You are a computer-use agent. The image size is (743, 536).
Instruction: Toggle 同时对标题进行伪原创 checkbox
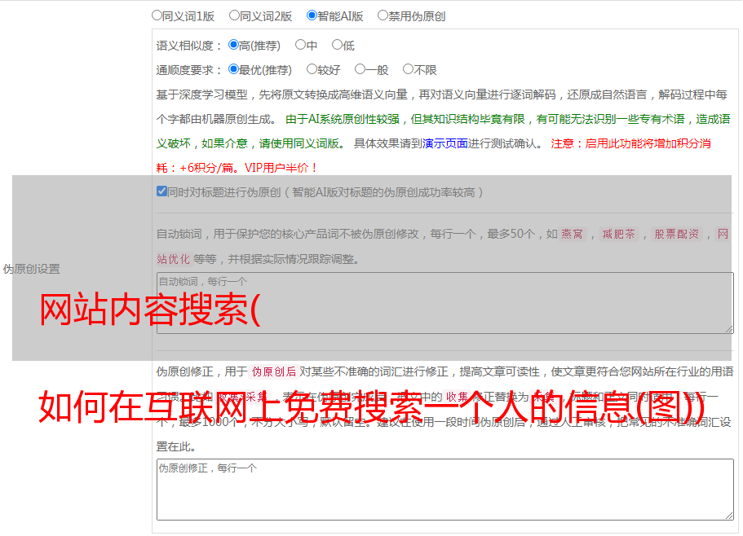point(161,191)
